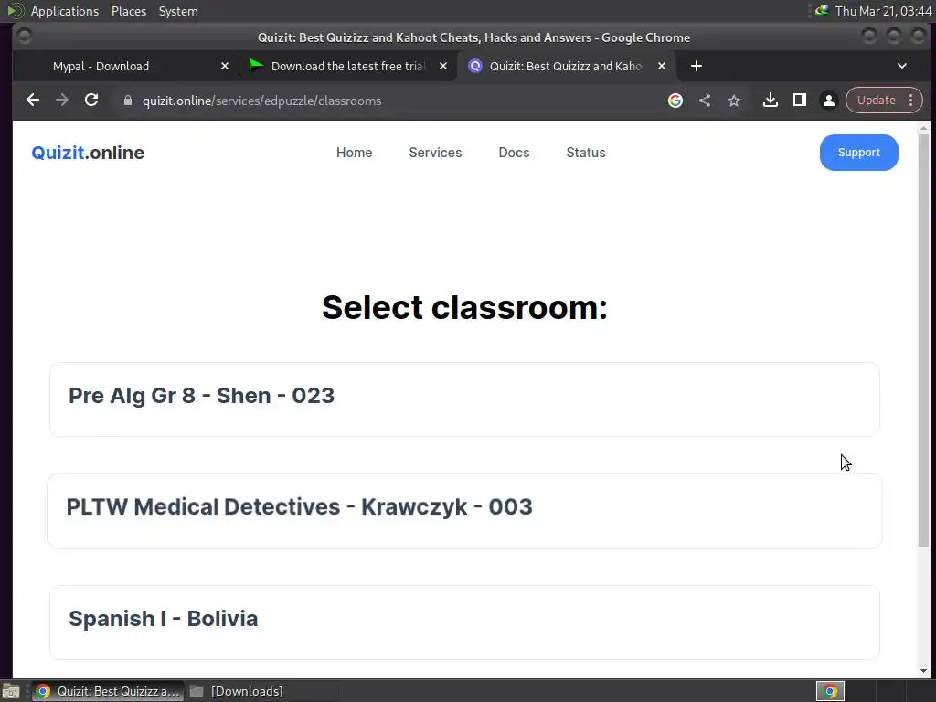Go back using the browser back arrow

(x=33, y=101)
